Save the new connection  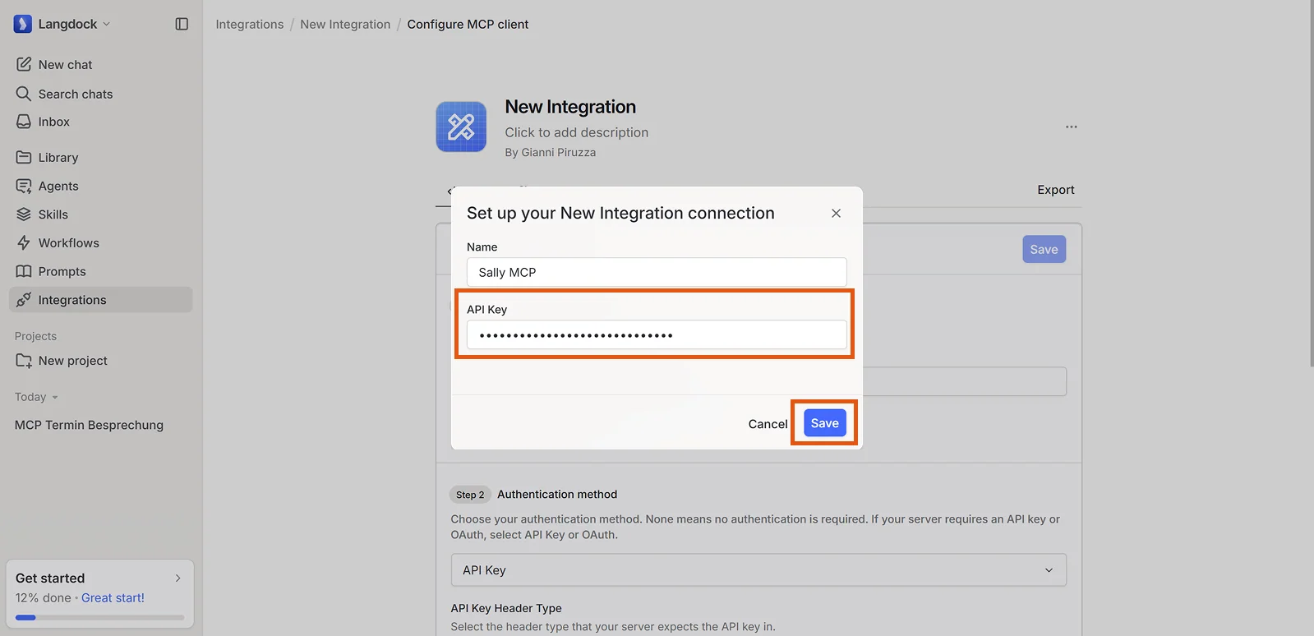[824, 423]
